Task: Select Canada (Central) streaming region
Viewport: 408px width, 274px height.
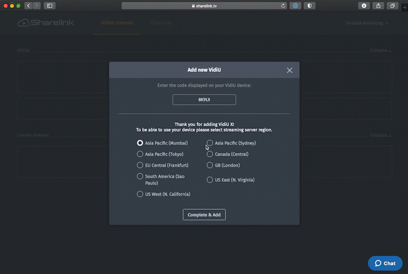Action: pyautogui.click(x=210, y=154)
